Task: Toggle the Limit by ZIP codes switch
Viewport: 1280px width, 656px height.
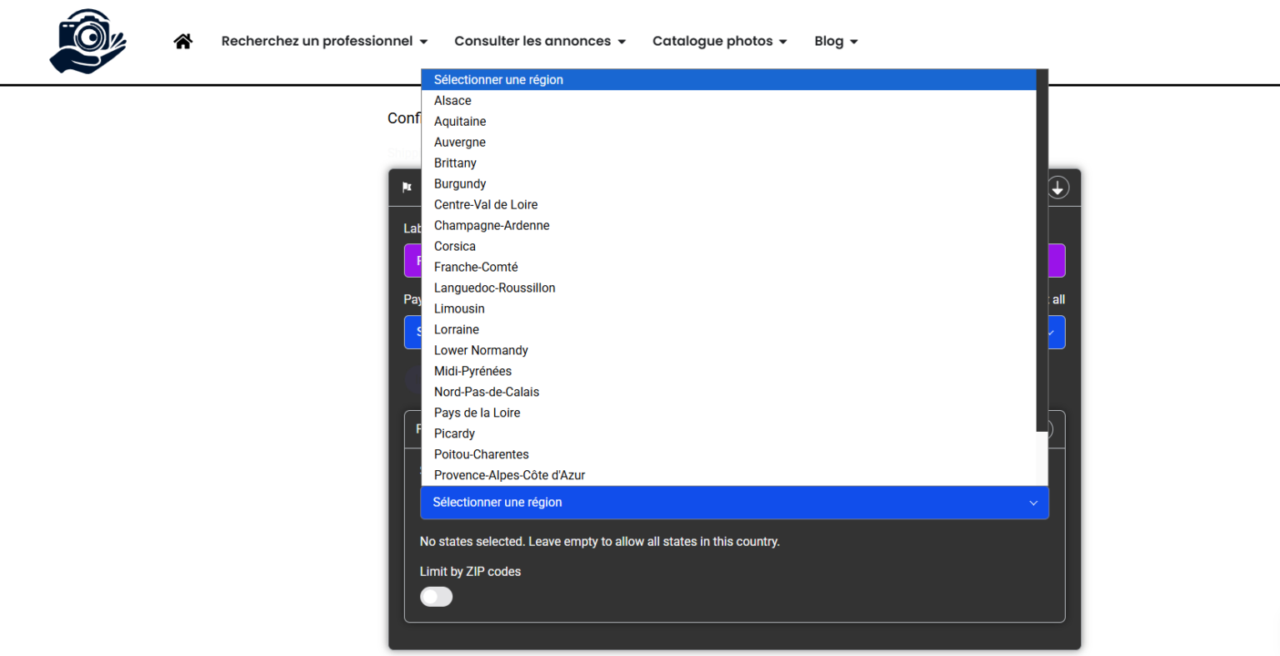Action: [436, 597]
